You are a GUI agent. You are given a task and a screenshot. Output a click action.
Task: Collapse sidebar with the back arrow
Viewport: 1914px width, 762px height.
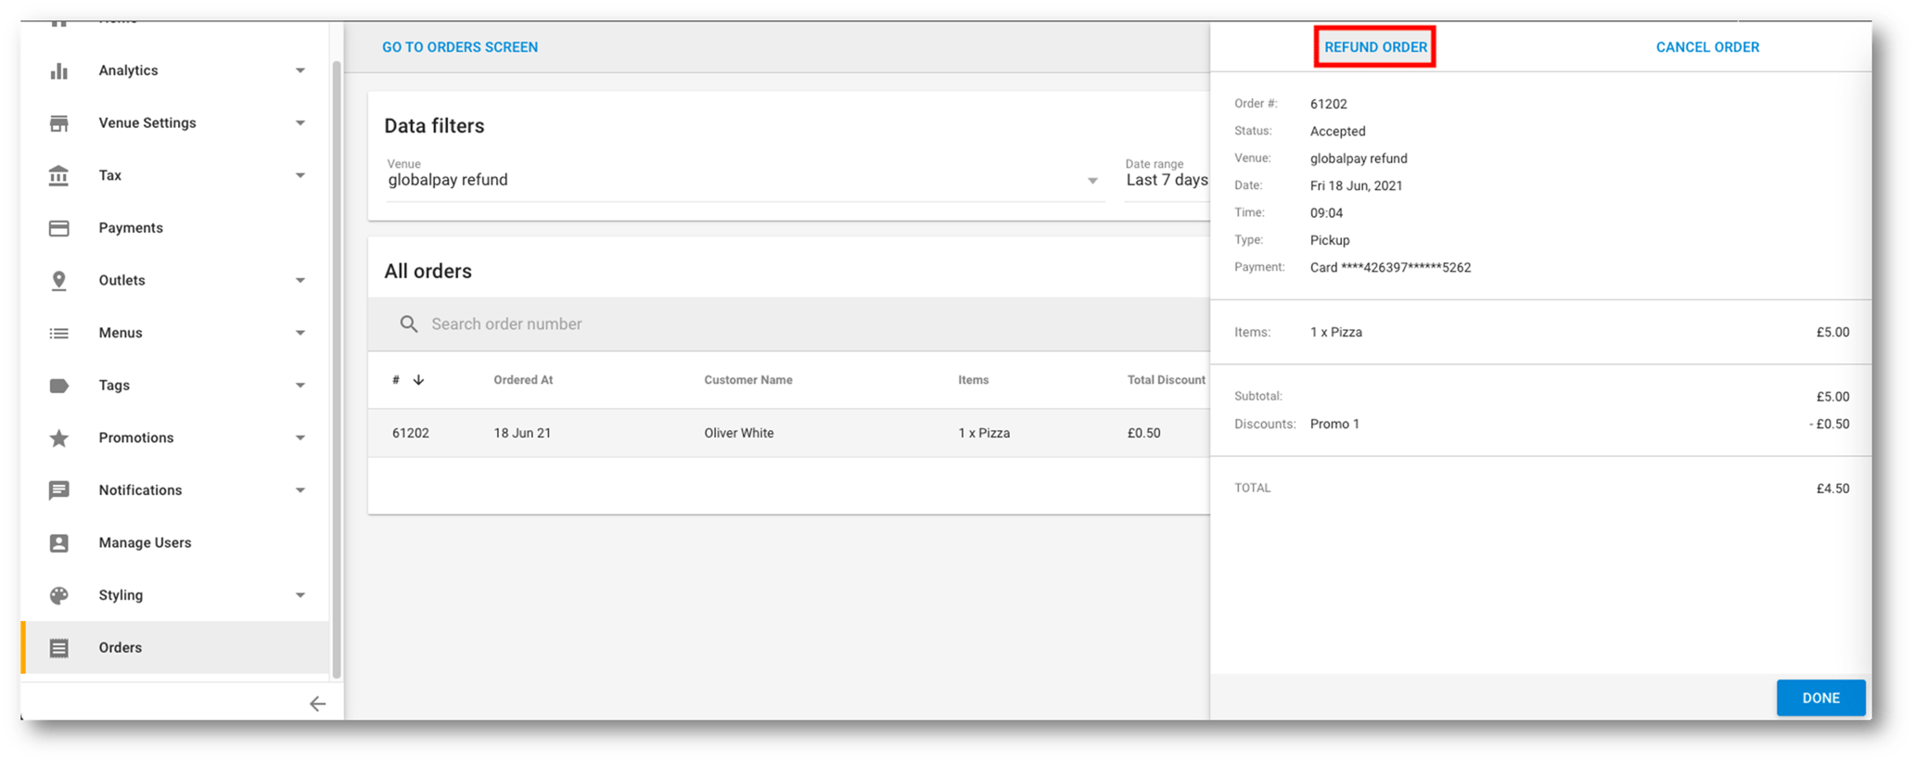[x=317, y=704]
